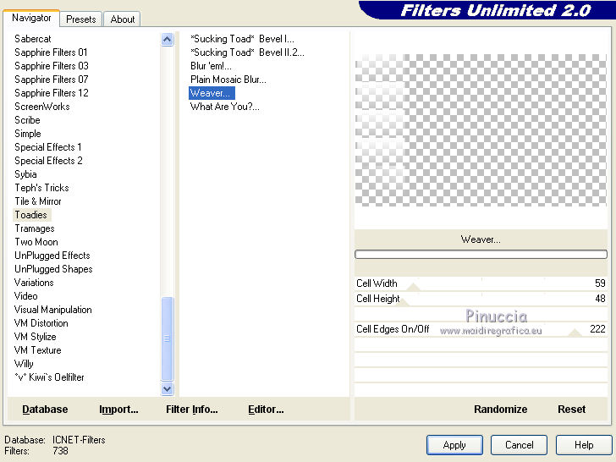Click the Import... button
Viewport: 616px width, 462px height.
[x=118, y=410]
